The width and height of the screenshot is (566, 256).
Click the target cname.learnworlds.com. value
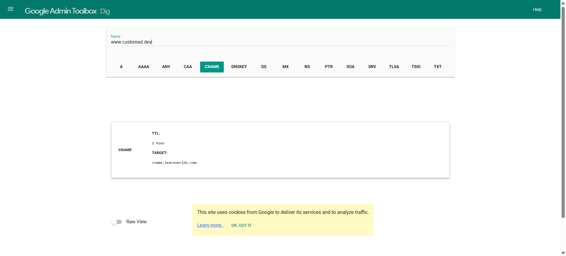pos(175,163)
